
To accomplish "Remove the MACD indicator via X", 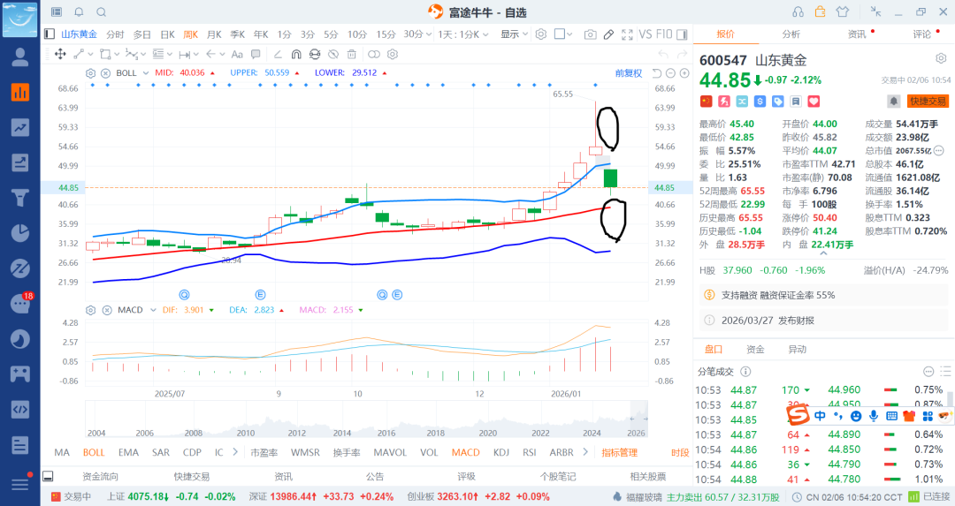I will 107,310.
